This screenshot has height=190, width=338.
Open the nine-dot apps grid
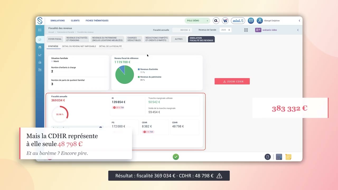[246, 30]
